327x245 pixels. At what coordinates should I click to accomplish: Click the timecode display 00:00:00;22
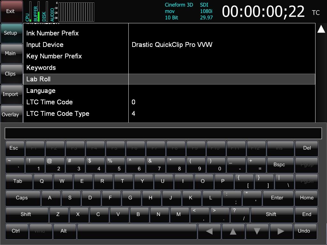(x=263, y=11)
